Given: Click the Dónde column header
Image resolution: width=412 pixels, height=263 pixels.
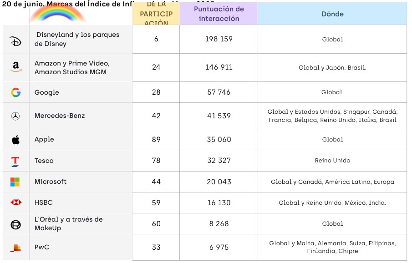Looking at the screenshot, I should (332, 14).
